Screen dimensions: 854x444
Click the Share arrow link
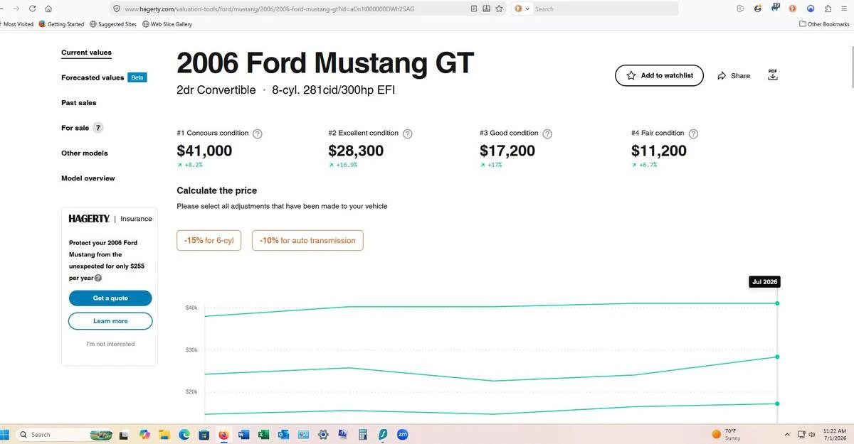click(734, 75)
